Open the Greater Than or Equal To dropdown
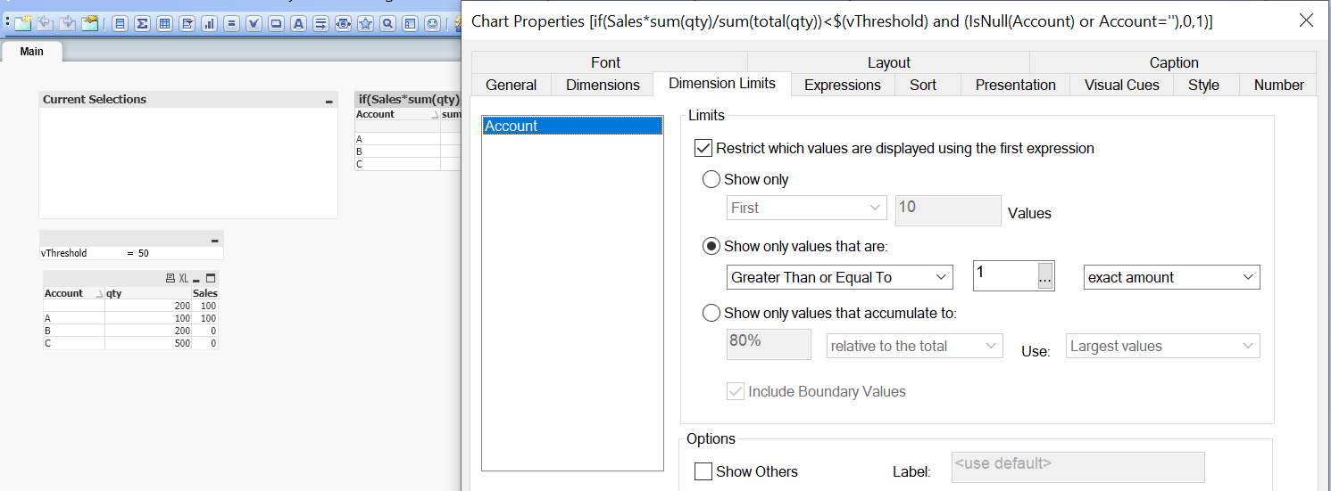Viewport: 1331px width, 491px height. 840,277
